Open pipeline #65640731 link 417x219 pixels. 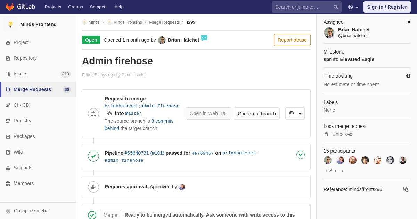137,153
